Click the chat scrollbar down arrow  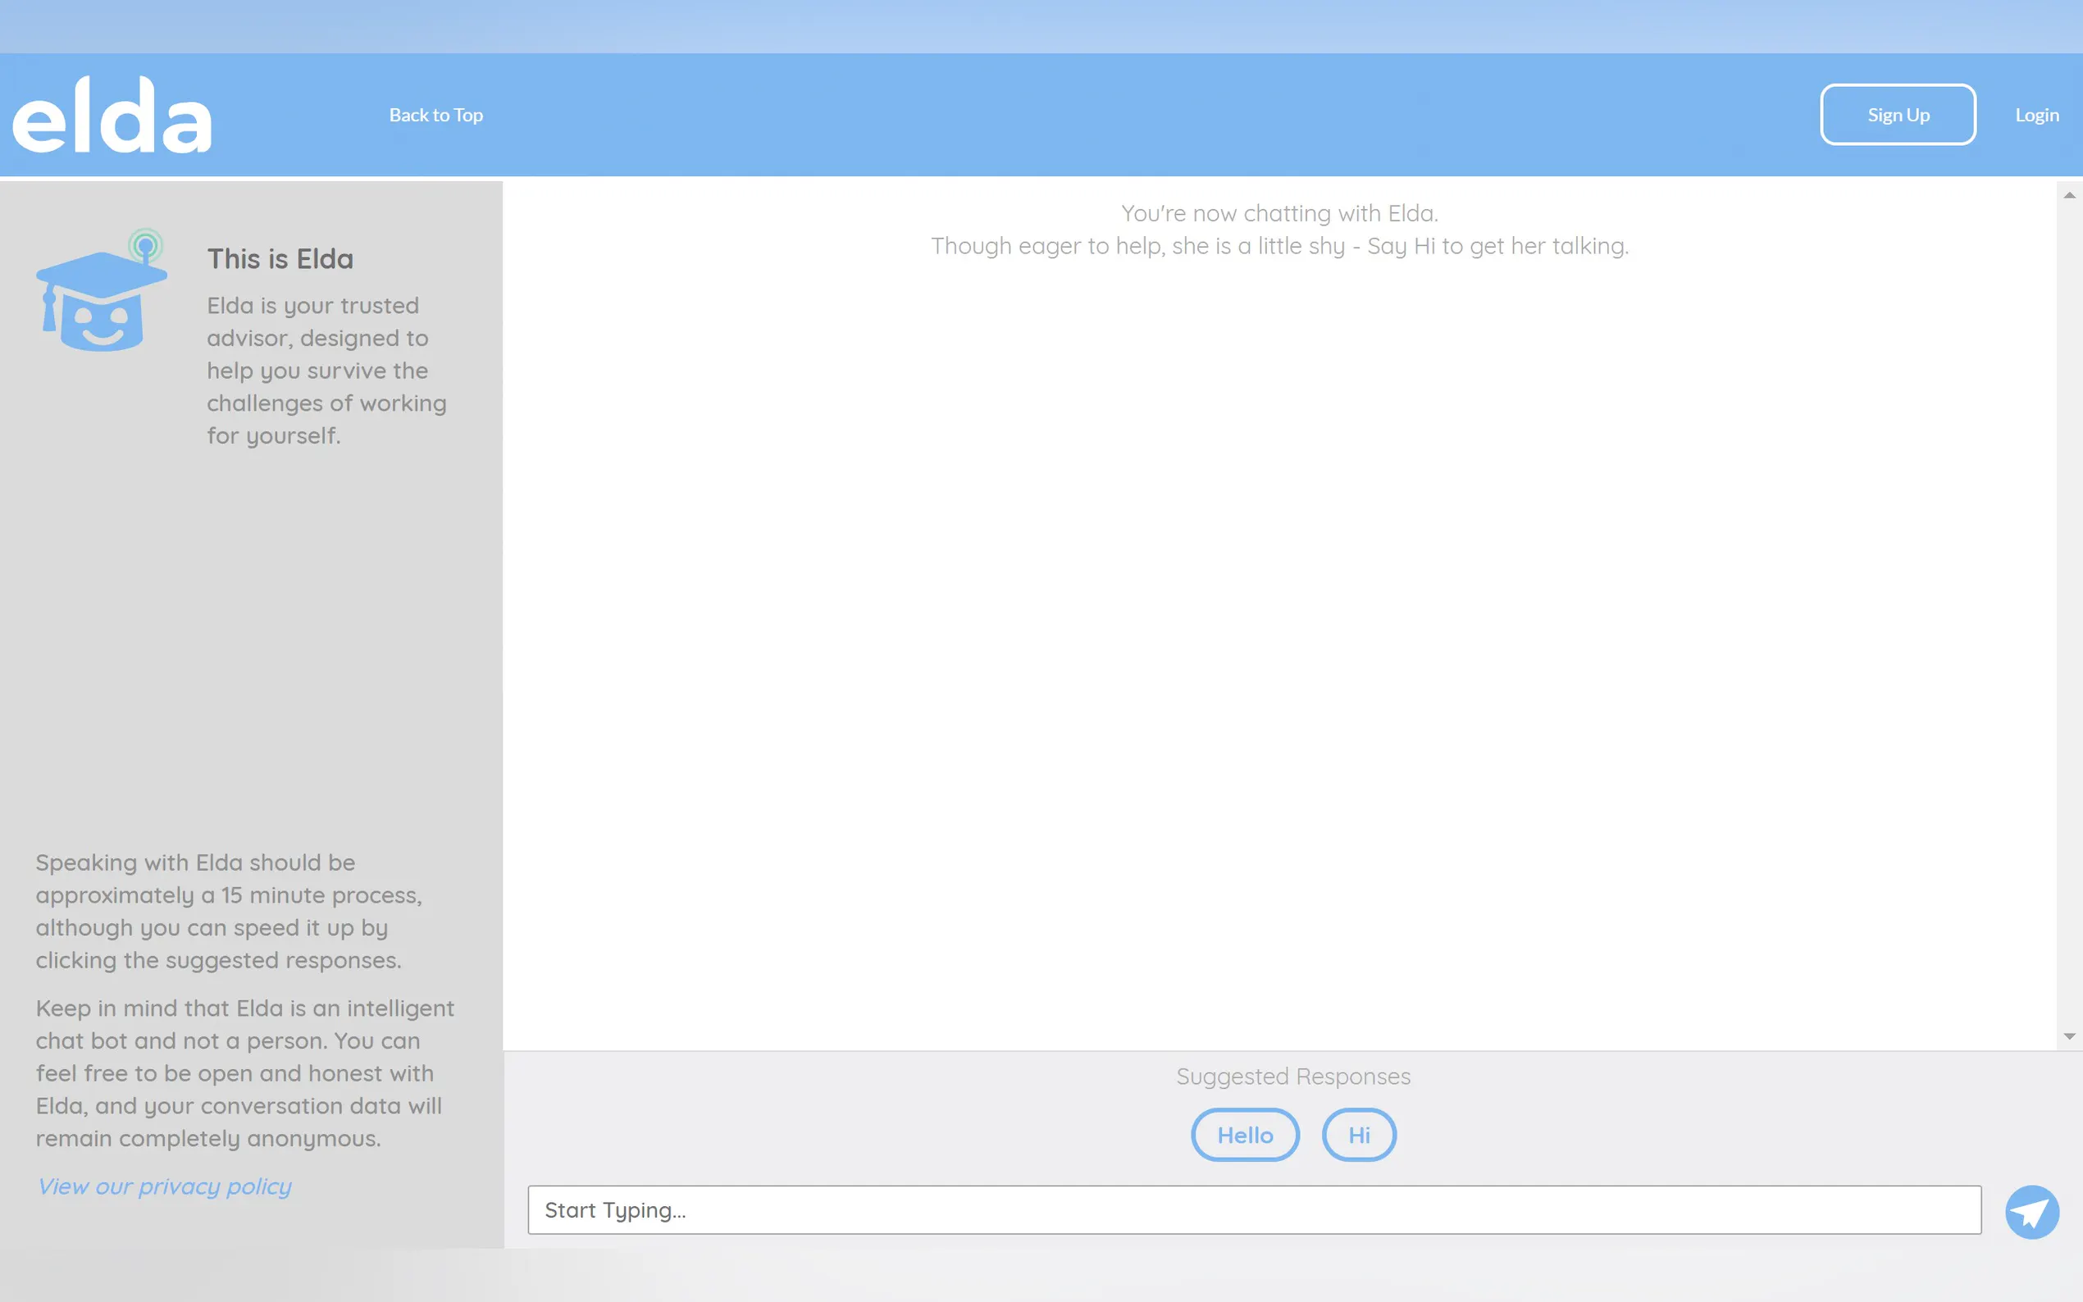(x=2069, y=1036)
